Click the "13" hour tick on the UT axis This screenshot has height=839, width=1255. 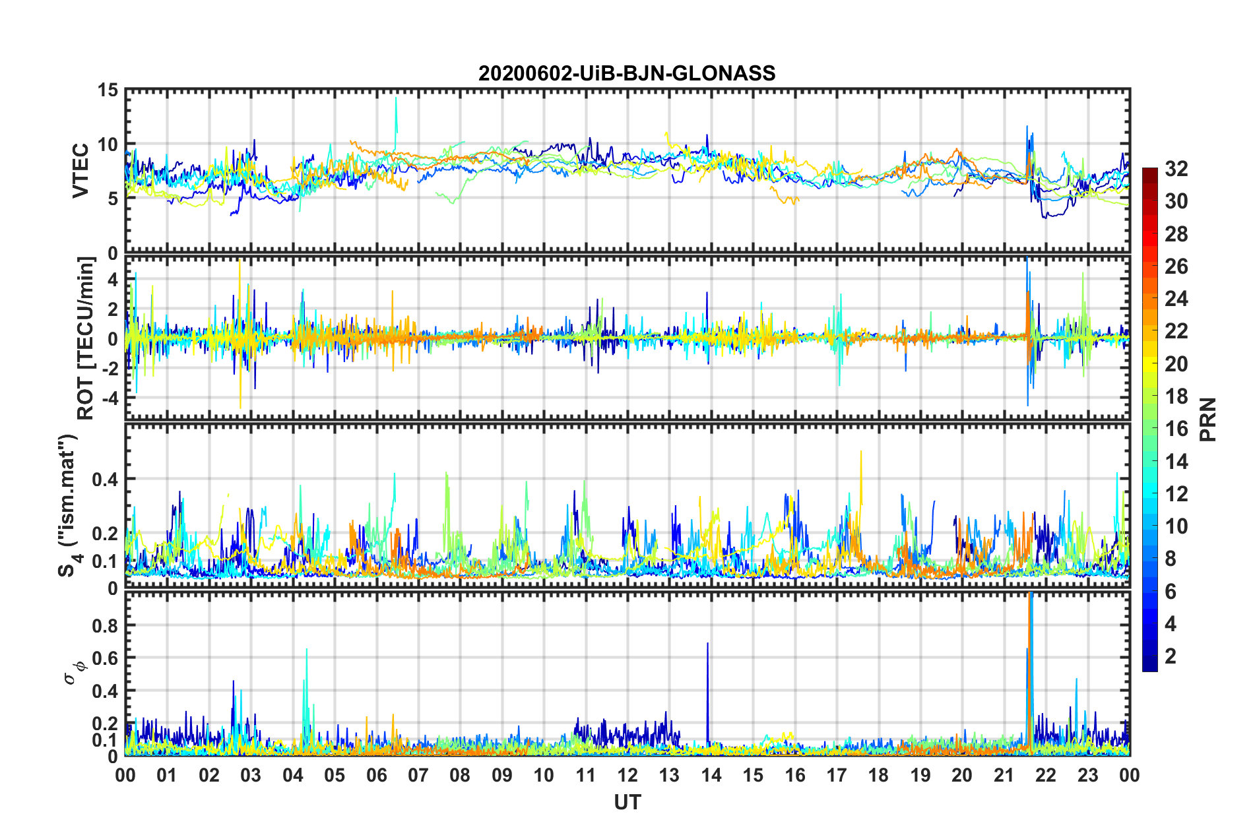click(669, 775)
